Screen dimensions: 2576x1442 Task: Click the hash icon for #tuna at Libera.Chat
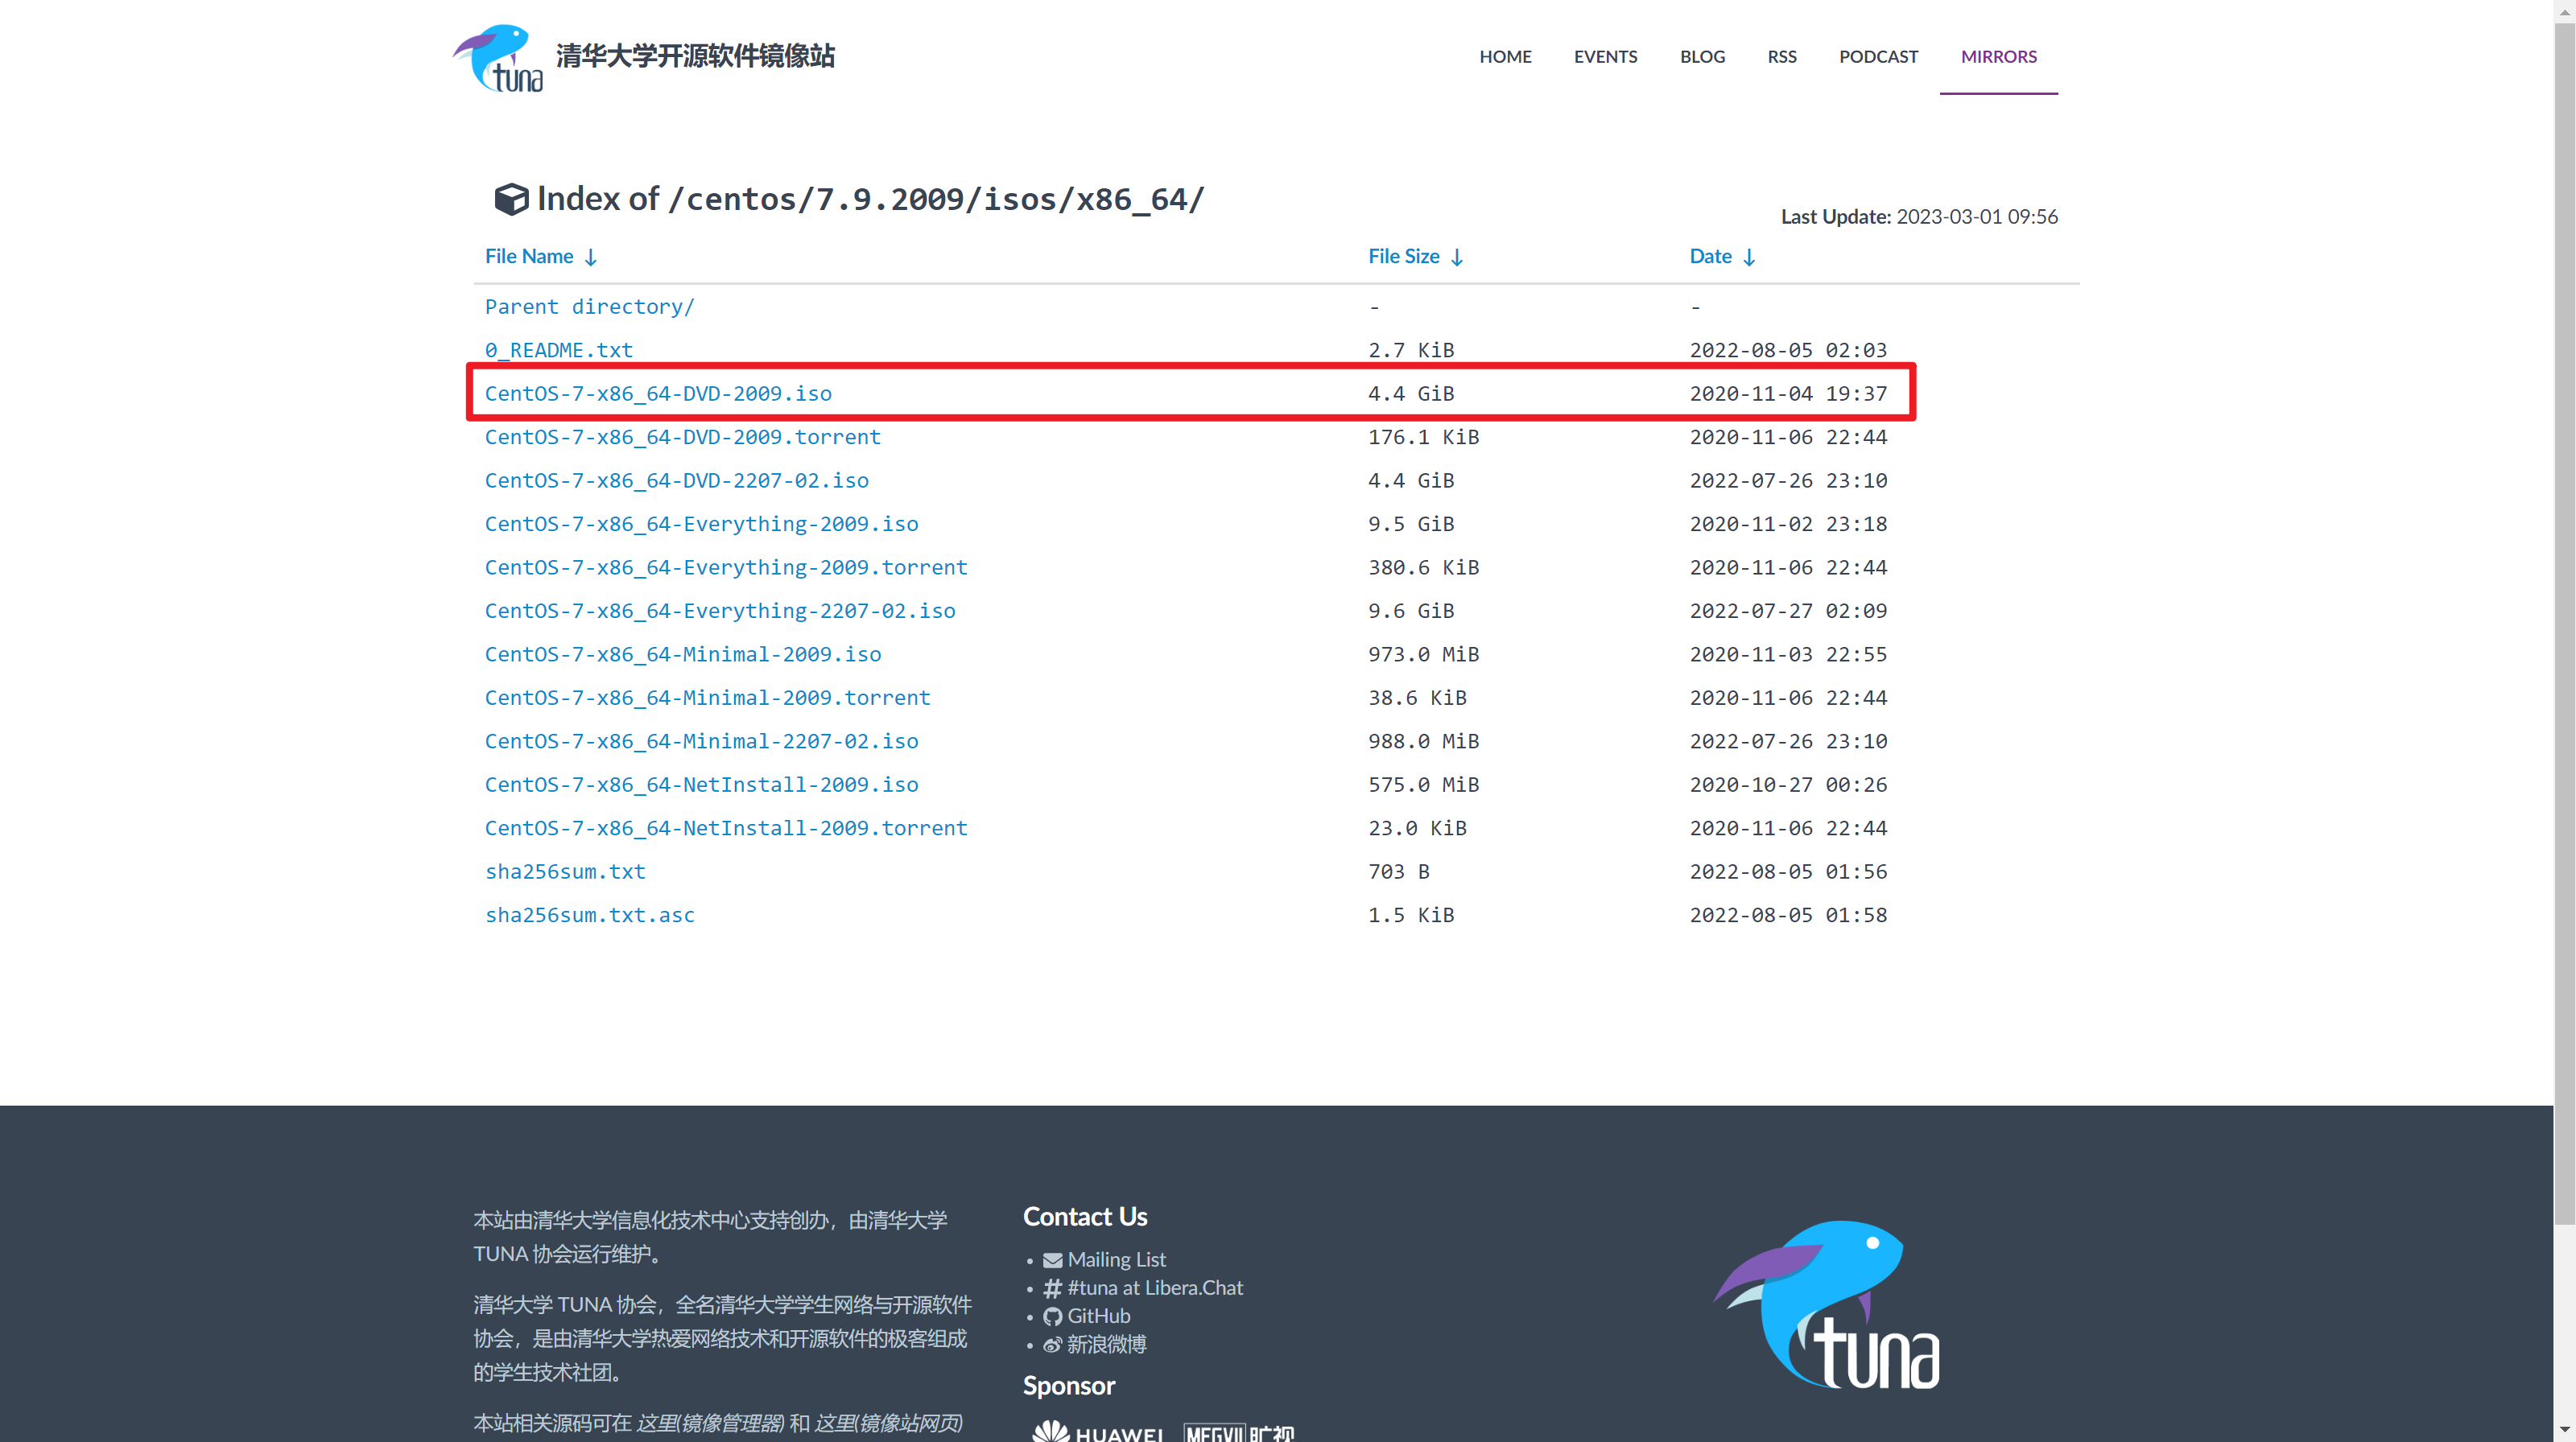coord(1052,1288)
